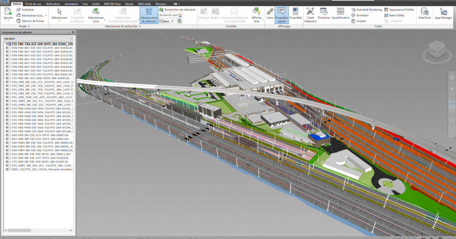
Task: Open the Vérification tab
Action: tap(53, 4)
